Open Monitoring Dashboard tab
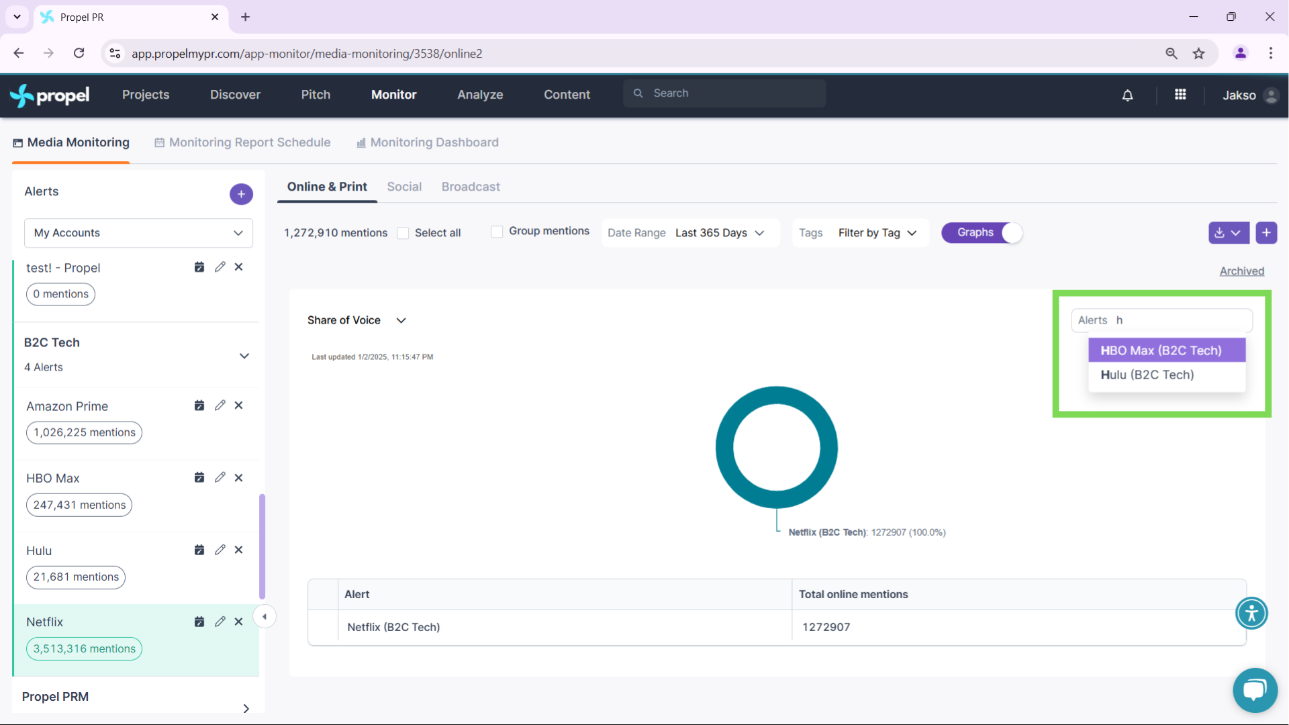 (428, 142)
